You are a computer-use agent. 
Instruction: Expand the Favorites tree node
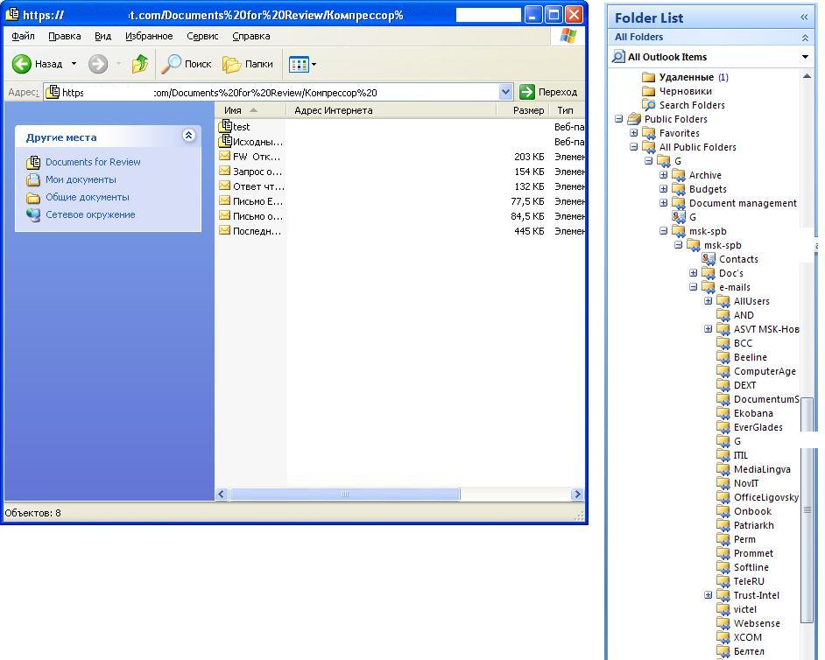click(634, 133)
